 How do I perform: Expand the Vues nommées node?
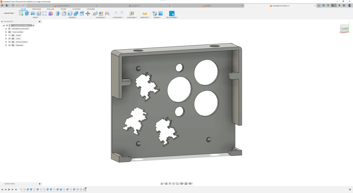point(6,32)
